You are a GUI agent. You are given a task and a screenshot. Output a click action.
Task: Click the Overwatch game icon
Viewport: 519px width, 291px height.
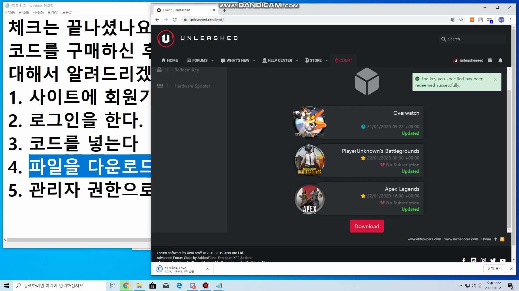pyautogui.click(x=309, y=123)
